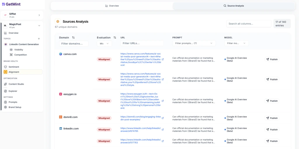Image resolution: width=299 pixels, height=149 pixels.
Task: Select LinkedIn Content Generation topic
Action: [23, 44]
